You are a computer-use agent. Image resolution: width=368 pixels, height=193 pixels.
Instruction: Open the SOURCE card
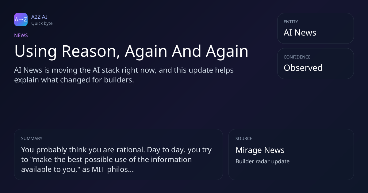click(x=291, y=154)
